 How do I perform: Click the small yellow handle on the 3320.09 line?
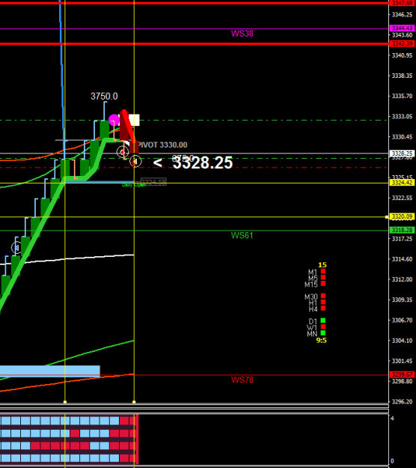tap(387, 217)
